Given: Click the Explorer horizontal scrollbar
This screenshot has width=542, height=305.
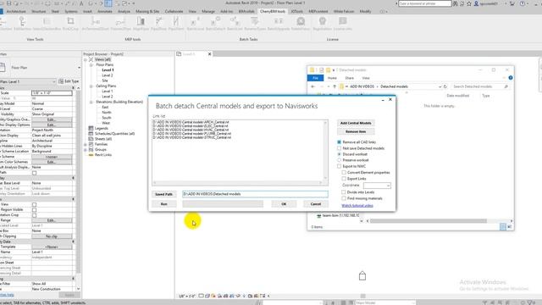Looking at the screenshot, I should click(429, 221).
